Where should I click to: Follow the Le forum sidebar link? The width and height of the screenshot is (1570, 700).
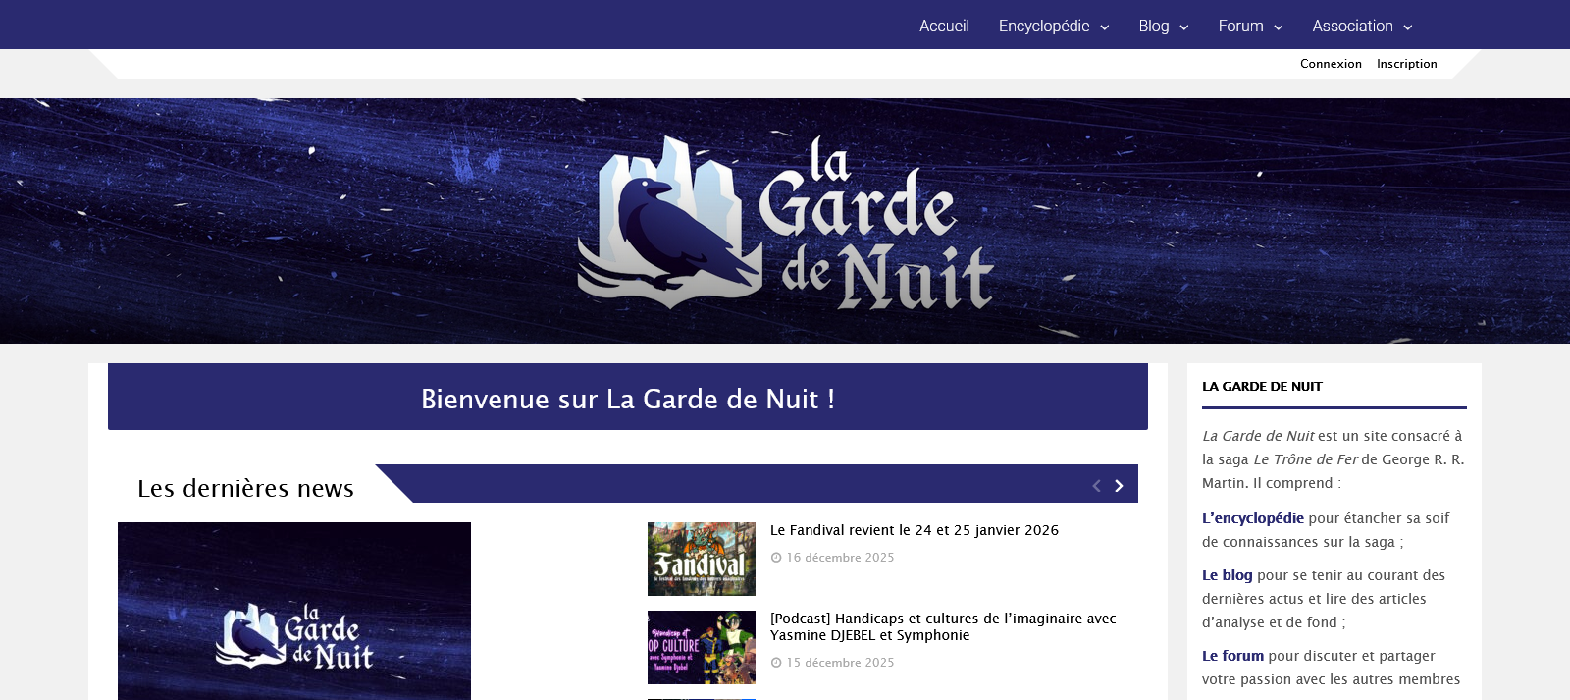click(1232, 656)
